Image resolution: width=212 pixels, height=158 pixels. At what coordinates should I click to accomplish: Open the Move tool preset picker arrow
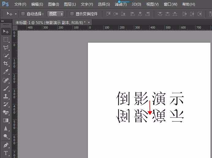coord(16,14)
